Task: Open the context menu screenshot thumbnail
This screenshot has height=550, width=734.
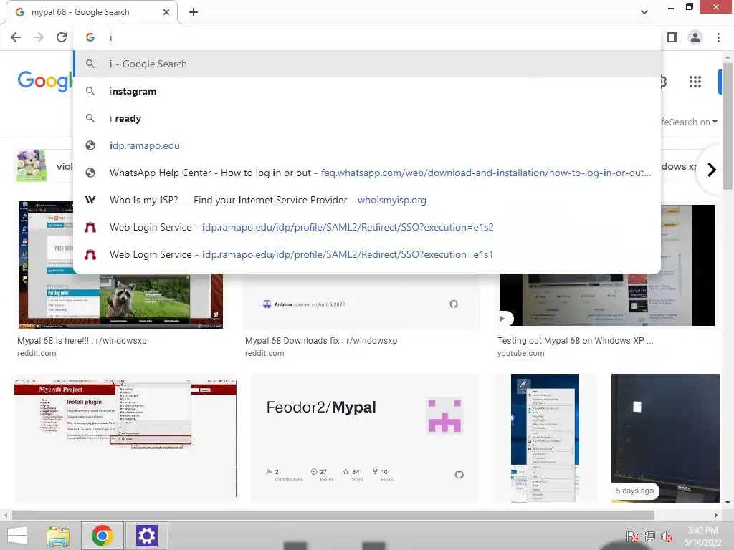Action: (x=545, y=438)
